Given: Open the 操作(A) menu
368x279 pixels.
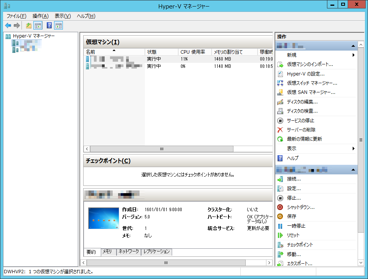Looking at the screenshot, I should pos(41,16).
